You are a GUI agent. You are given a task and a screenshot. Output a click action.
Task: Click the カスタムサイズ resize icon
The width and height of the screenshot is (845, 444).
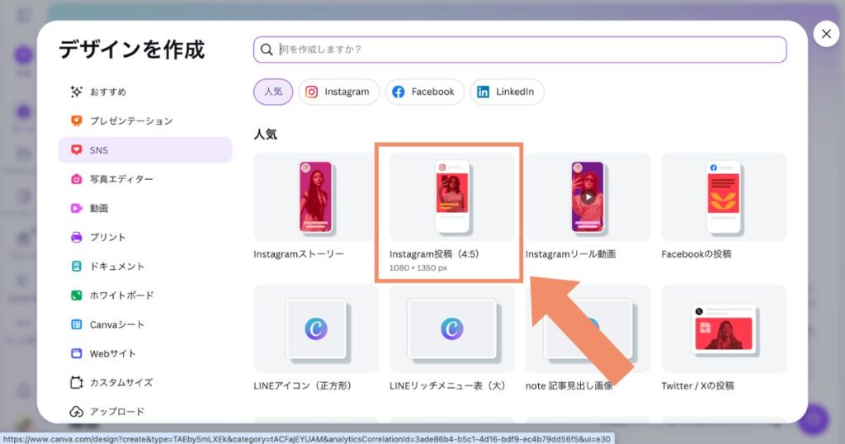[77, 383]
